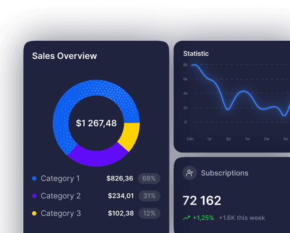Click the Category 1 label
The image size is (290, 233).
pos(60,179)
